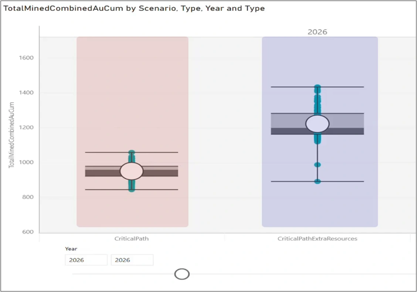
Task: Select the Year end input field showing 2026
Action: 132,260
